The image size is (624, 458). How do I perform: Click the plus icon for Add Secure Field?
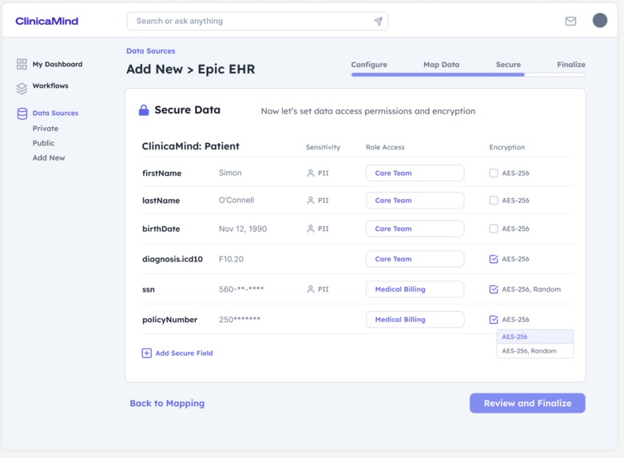click(x=146, y=352)
